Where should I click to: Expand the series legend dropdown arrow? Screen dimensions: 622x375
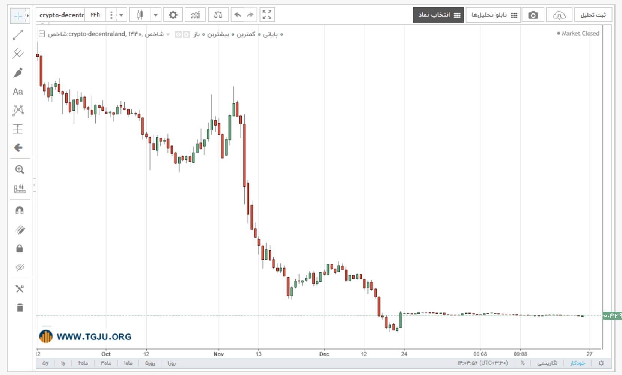coord(168,34)
